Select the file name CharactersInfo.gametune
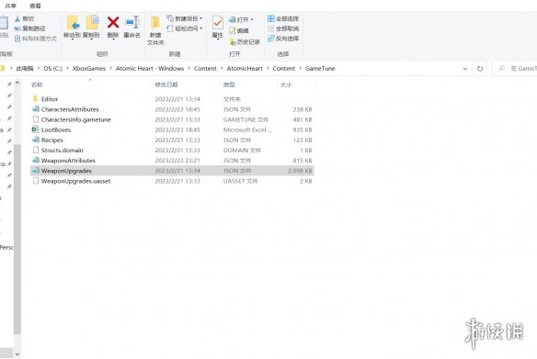This screenshot has height=359, width=537. 76,119
